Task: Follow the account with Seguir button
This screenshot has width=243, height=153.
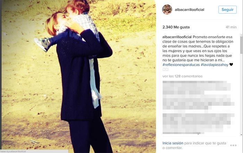Action: [x=227, y=10]
